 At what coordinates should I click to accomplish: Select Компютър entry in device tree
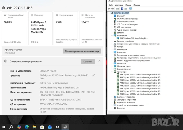point(122,52)
